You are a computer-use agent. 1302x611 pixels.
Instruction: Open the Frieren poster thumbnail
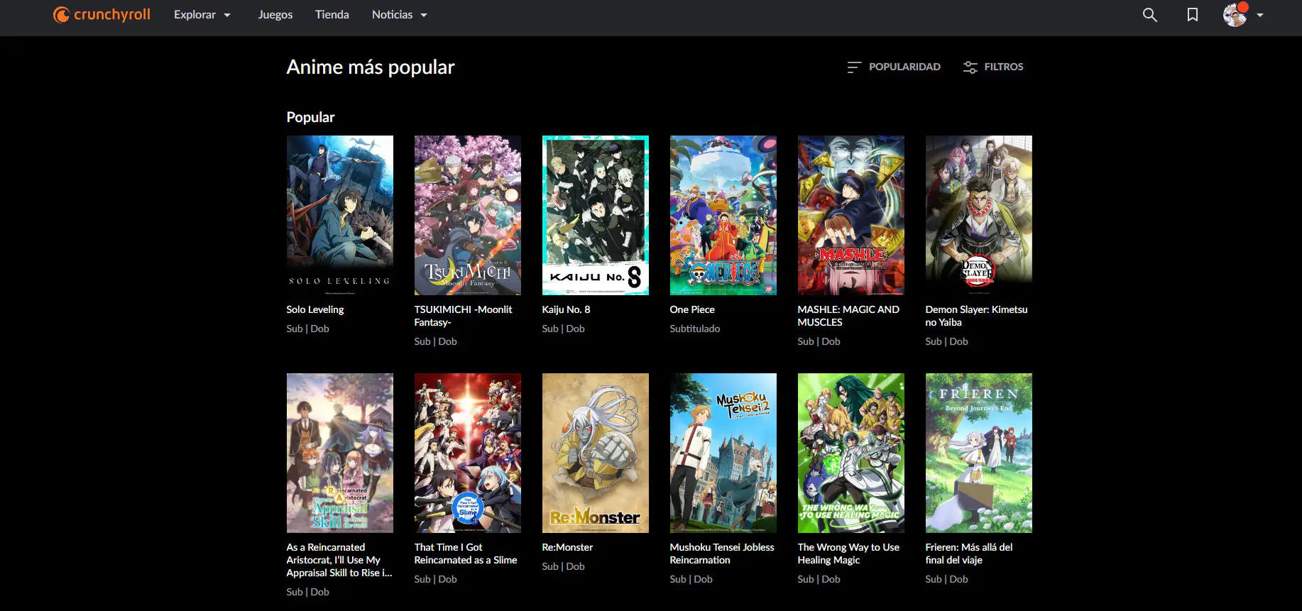(979, 453)
